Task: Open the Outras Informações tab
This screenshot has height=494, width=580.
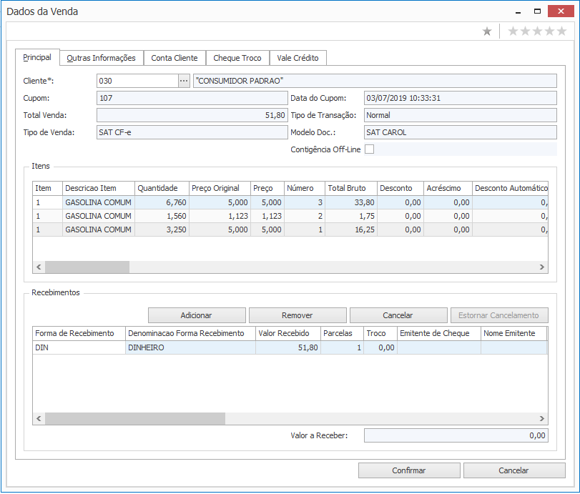Action: coord(101,58)
